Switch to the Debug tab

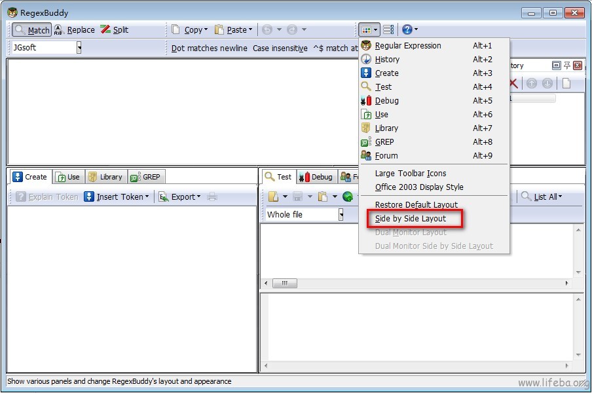(x=316, y=177)
